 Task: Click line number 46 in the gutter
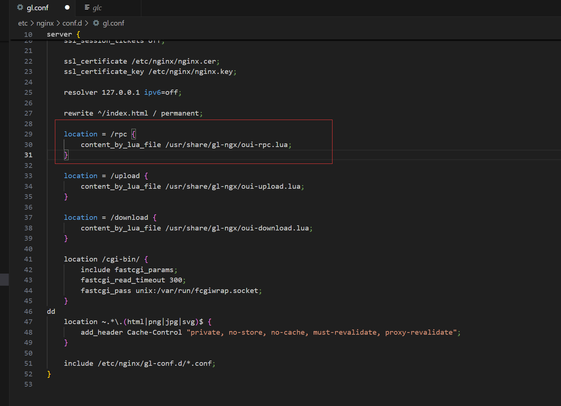tap(28, 312)
